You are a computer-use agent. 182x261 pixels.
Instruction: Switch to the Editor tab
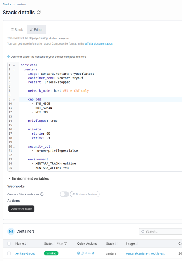[36, 30]
